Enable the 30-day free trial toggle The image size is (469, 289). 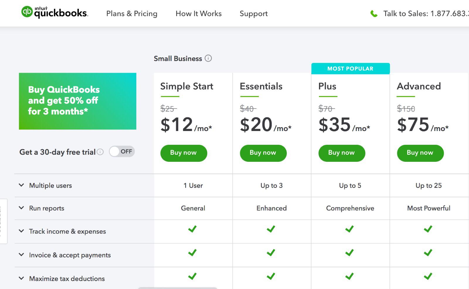pyautogui.click(x=122, y=152)
